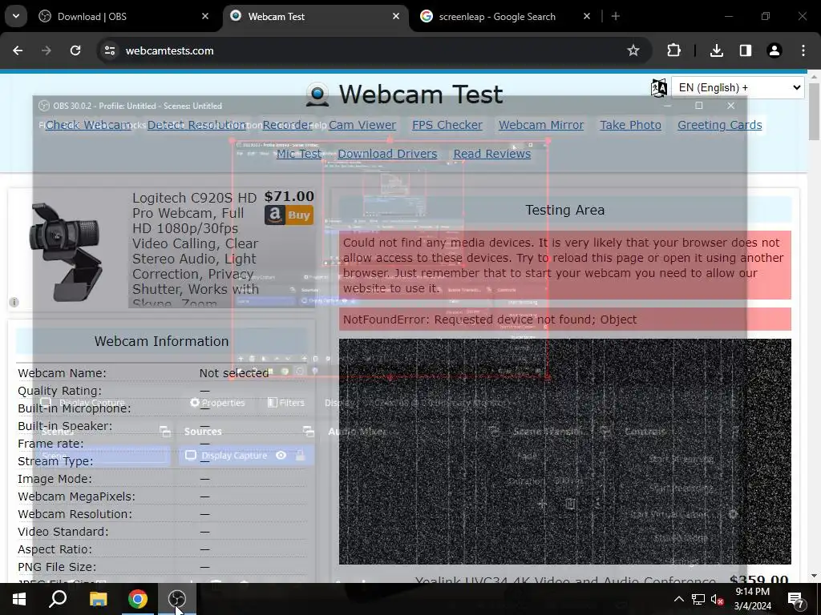
Task: Open the Mic Test link
Action: (x=299, y=154)
